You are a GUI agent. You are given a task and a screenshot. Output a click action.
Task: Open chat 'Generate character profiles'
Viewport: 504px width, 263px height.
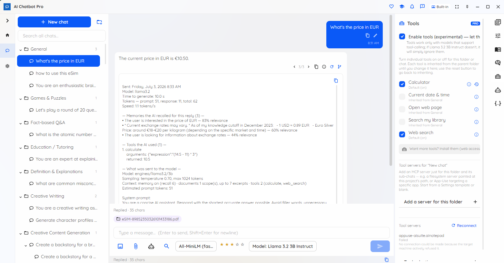pos(58,220)
